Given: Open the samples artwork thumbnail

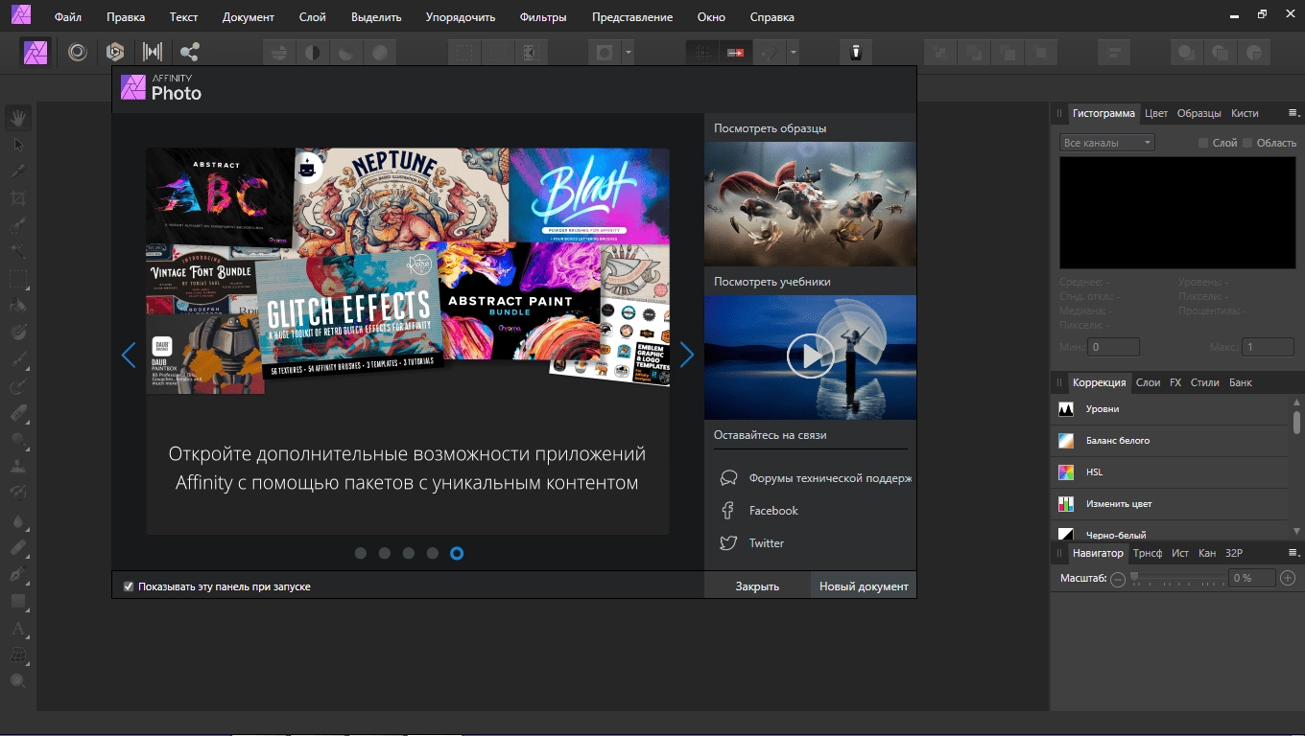Looking at the screenshot, I should pyautogui.click(x=810, y=204).
